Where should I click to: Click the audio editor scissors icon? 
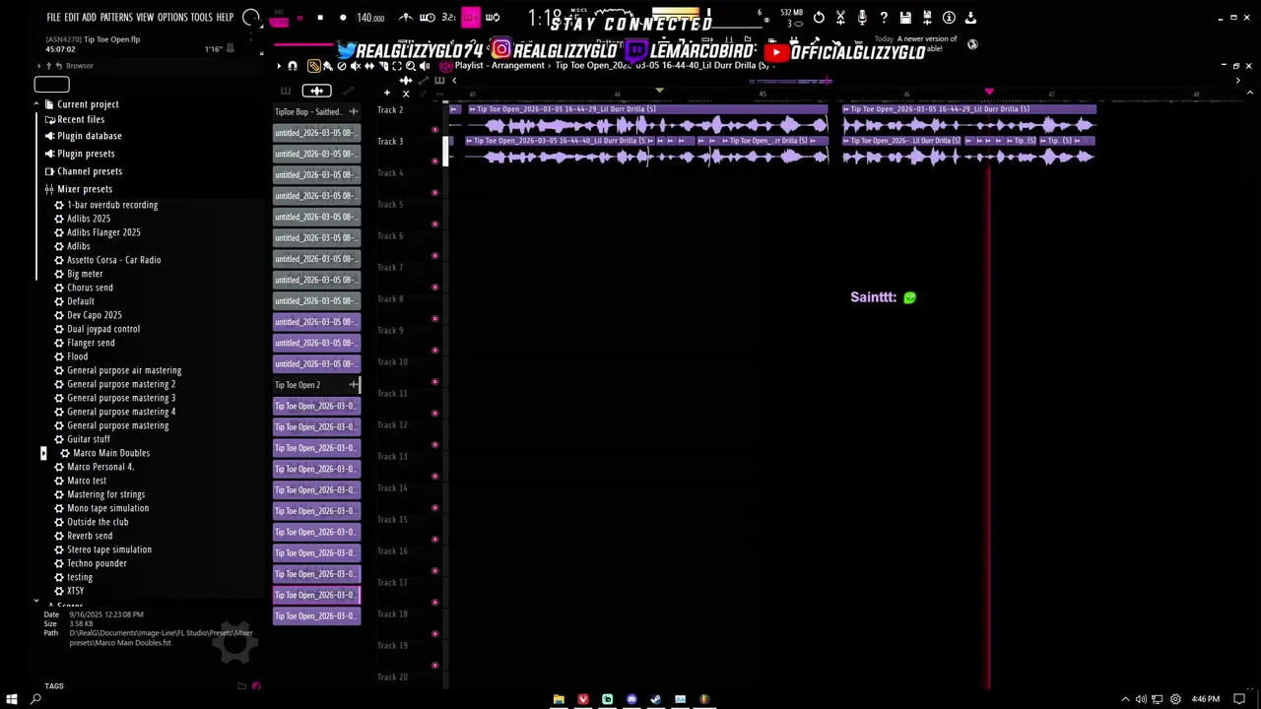coord(840,18)
